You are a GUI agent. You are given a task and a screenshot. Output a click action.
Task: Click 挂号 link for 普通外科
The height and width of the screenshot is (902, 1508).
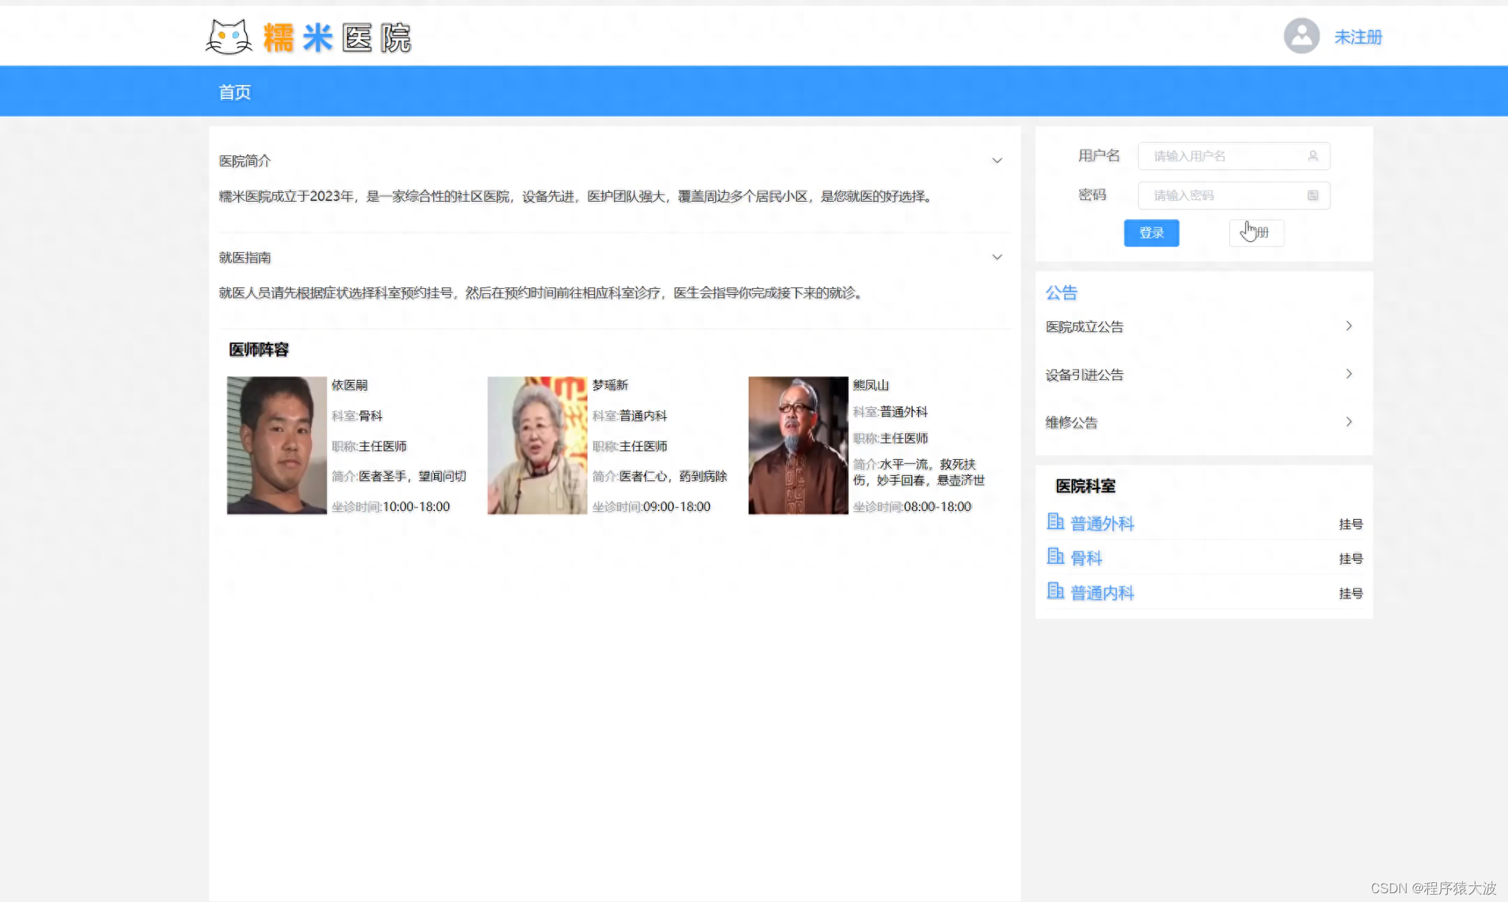[x=1350, y=524]
